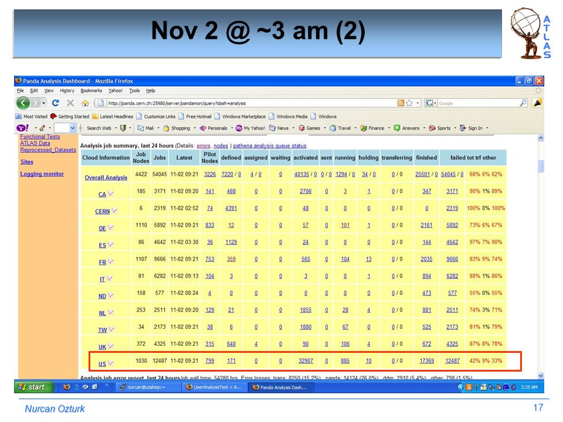Open Finance in the Yahoo toolbar
The image size is (563, 422).
372,128
